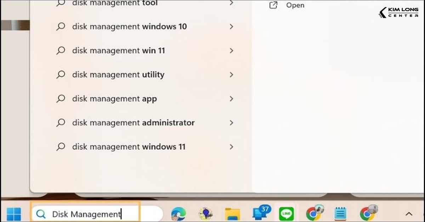Select the "disk management app" suggestion

[x=114, y=99]
